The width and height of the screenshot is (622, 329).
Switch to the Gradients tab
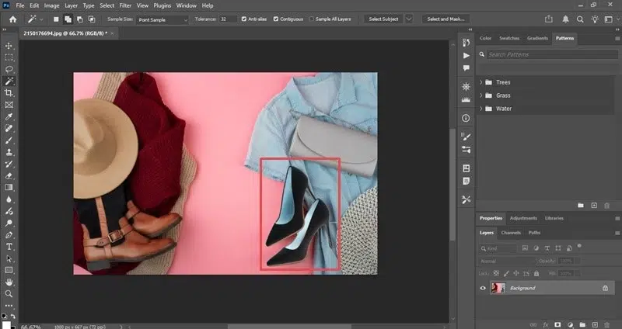click(x=537, y=38)
